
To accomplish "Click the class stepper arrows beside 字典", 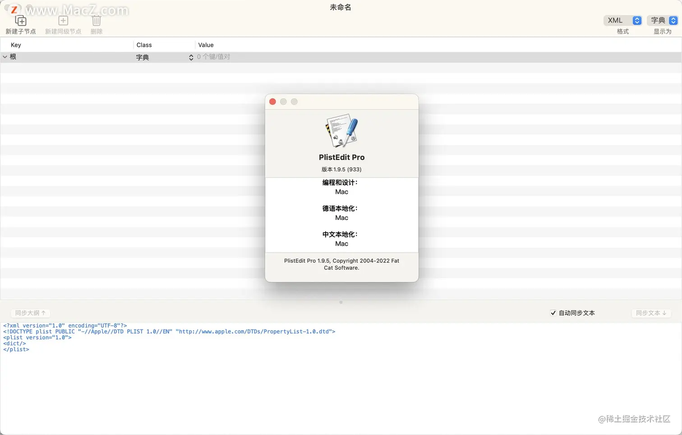I will (x=191, y=57).
